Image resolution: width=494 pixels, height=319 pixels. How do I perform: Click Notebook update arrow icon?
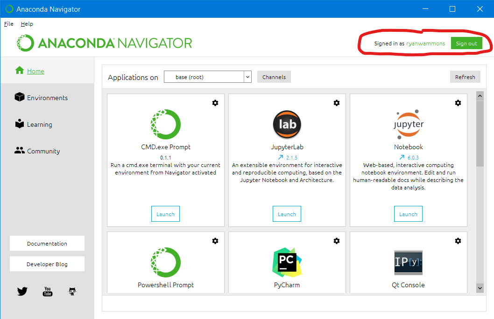click(402, 157)
